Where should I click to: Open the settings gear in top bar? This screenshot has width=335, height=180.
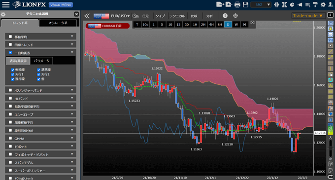pos(323,4)
